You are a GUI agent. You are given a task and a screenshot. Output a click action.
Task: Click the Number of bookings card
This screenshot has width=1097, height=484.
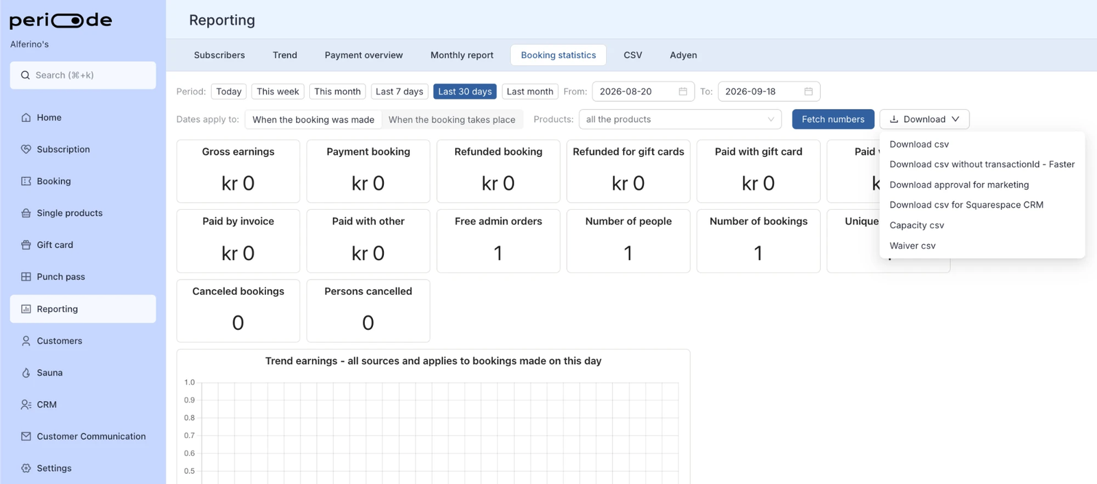[x=758, y=241]
